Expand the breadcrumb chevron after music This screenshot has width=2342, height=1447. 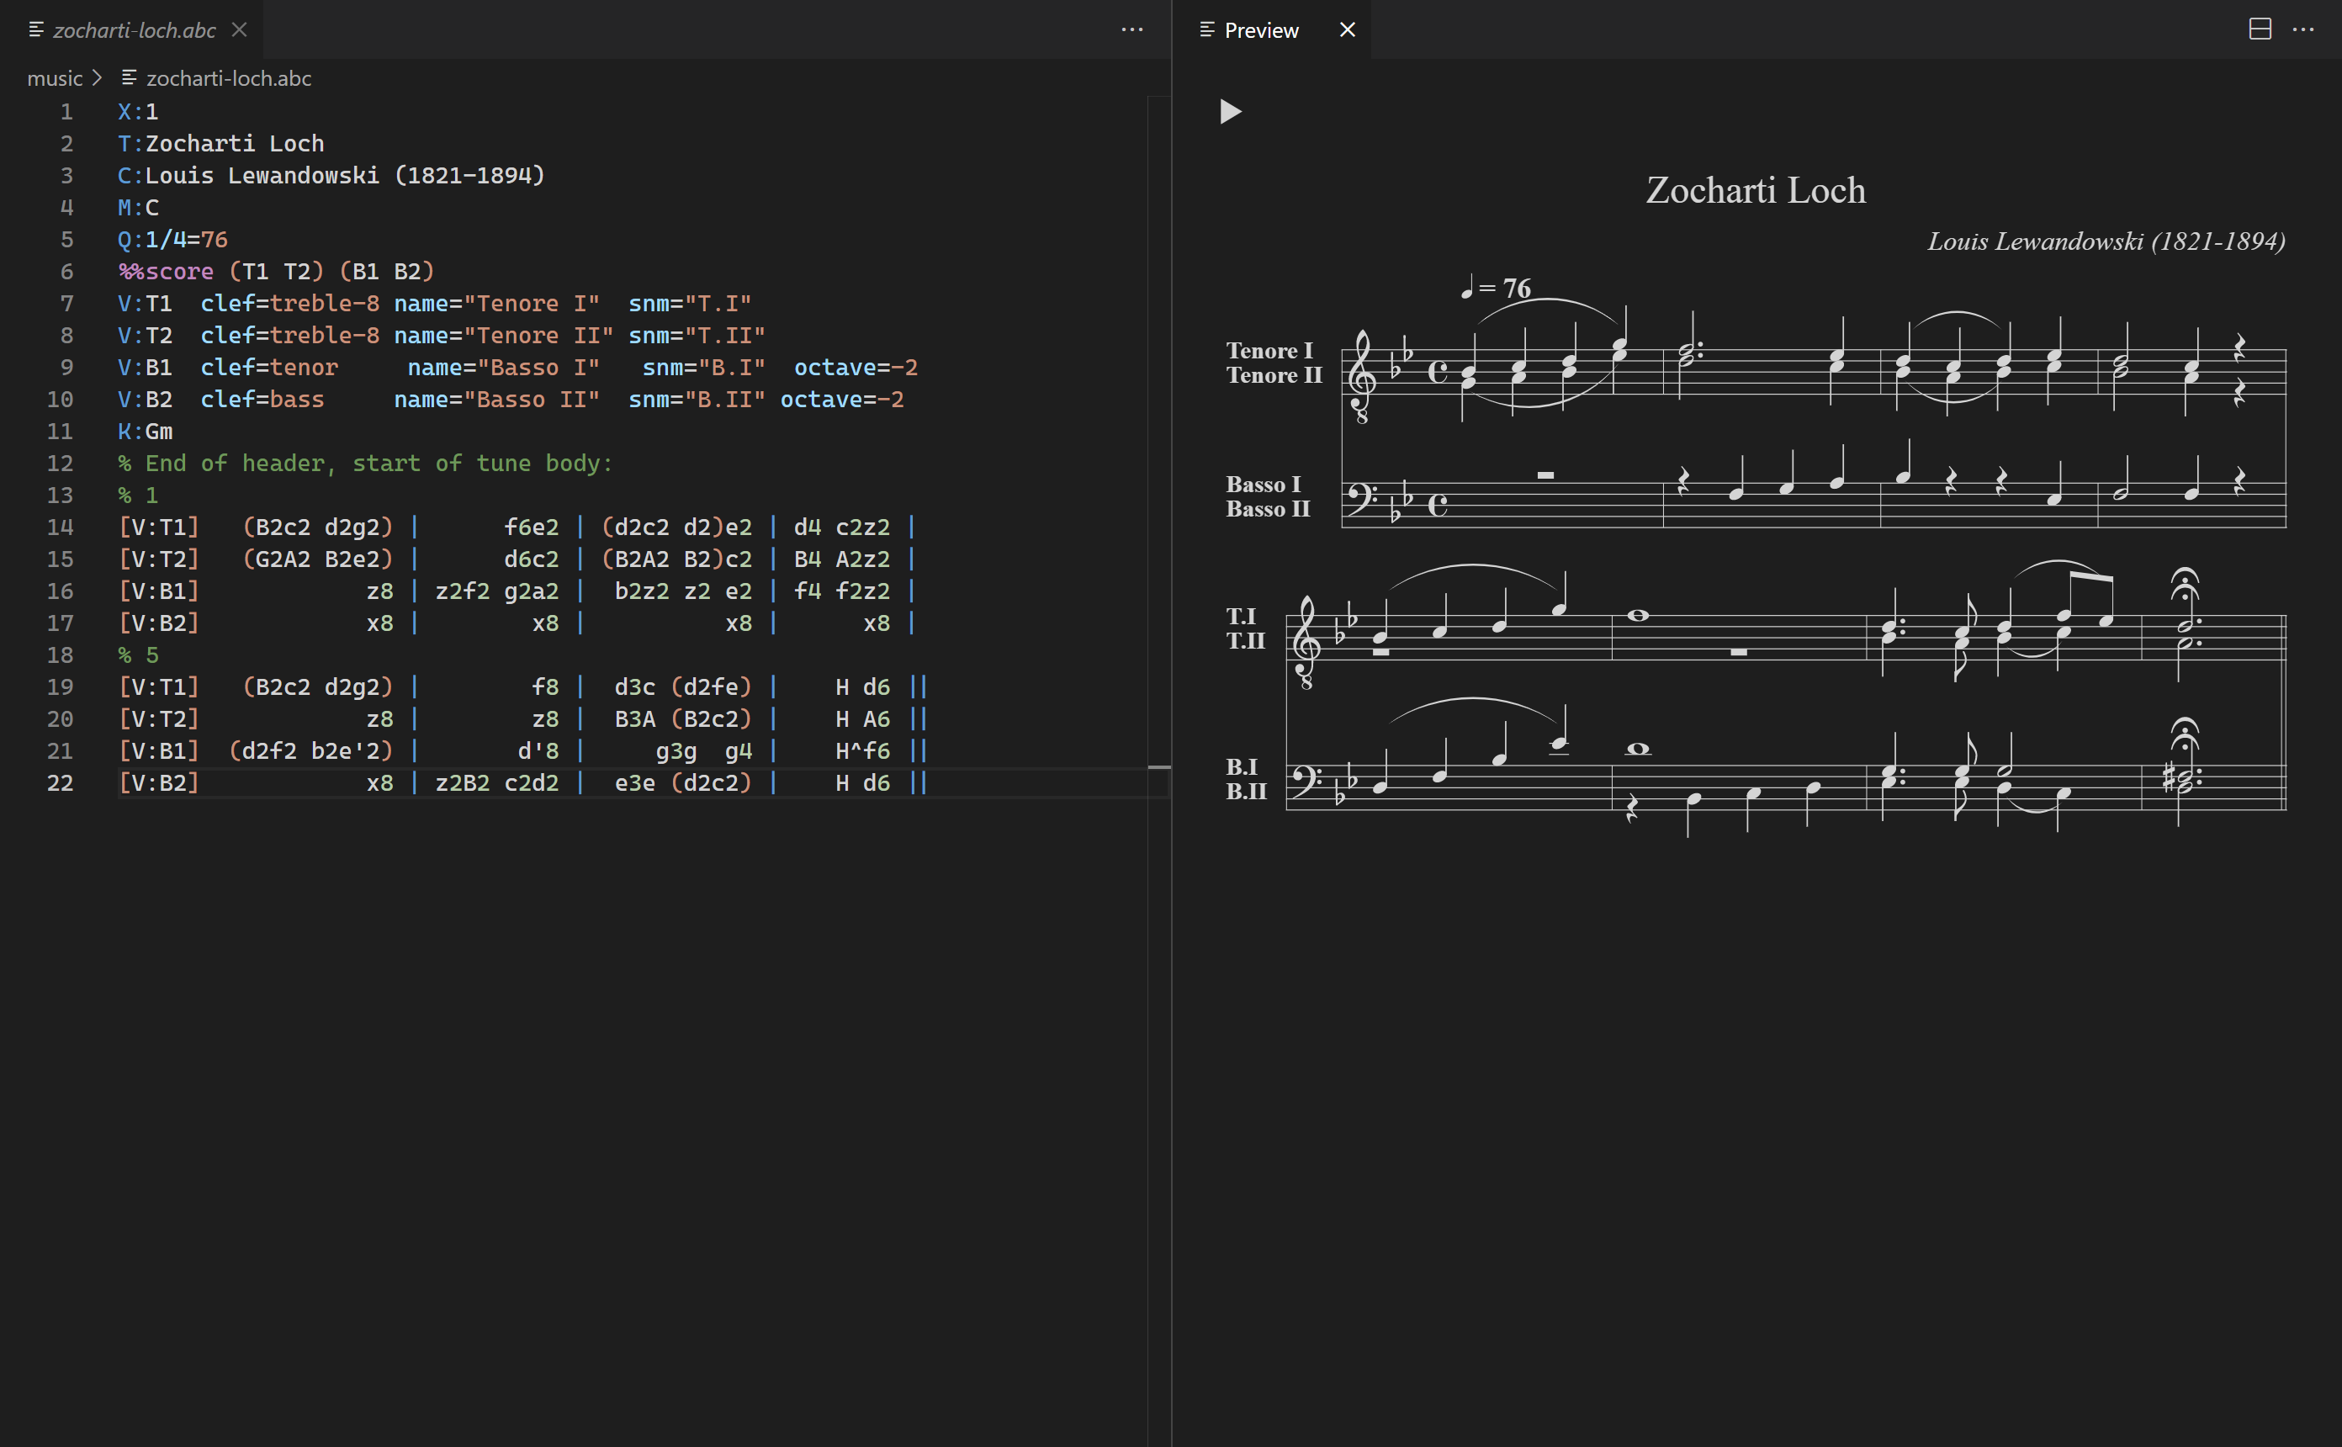coord(97,78)
